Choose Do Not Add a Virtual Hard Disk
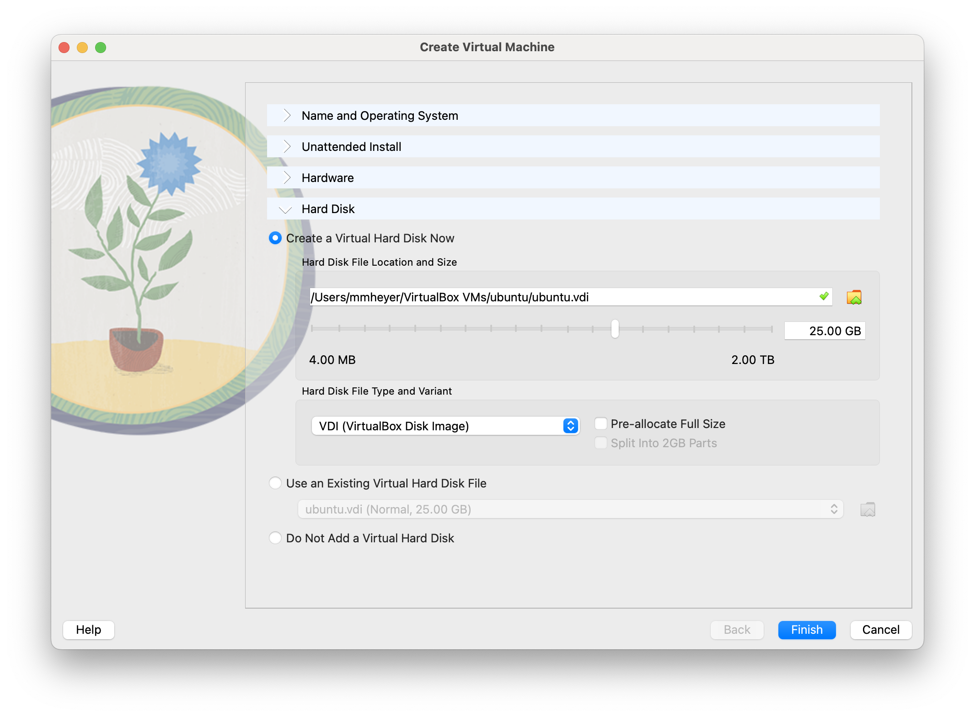975x717 pixels. tap(275, 538)
